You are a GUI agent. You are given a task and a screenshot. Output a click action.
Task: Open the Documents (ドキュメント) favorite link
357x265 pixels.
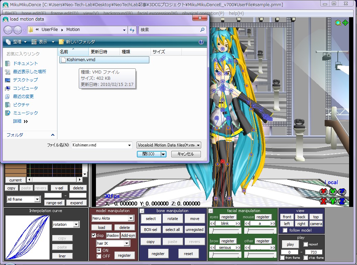[25, 64]
